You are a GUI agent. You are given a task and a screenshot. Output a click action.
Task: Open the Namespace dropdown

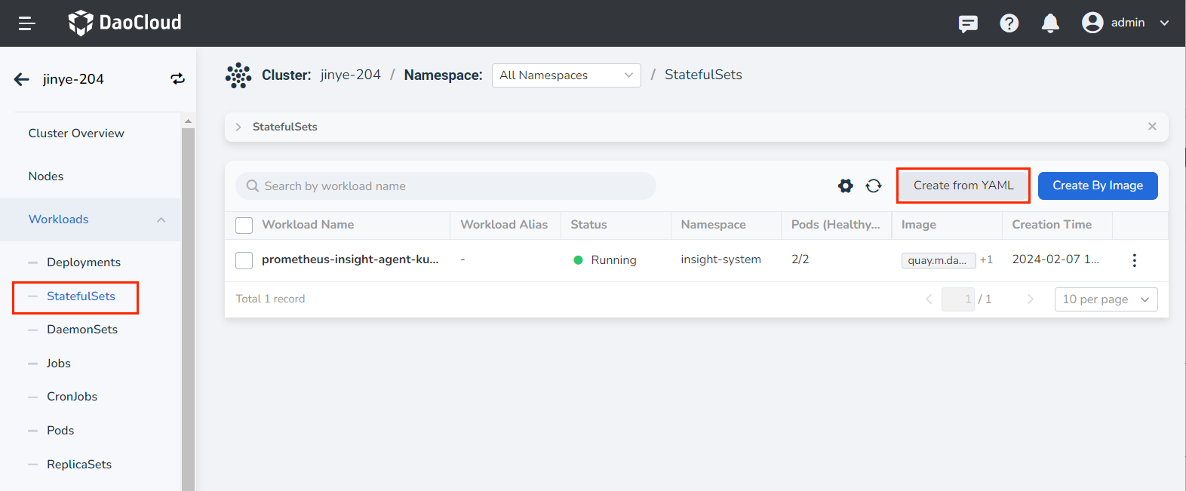566,75
